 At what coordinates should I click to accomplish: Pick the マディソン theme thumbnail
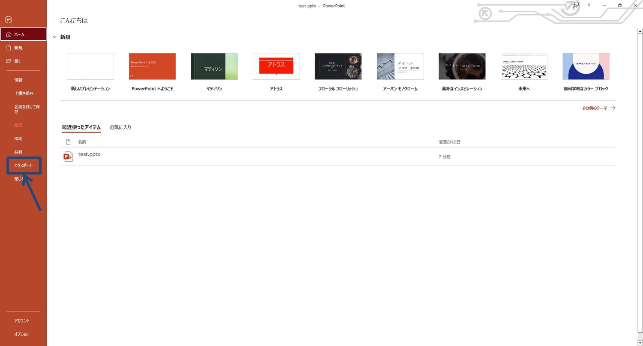[x=214, y=66]
